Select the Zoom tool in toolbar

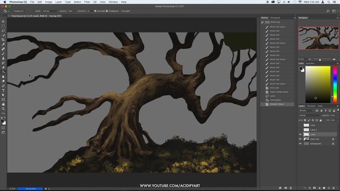[3, 109]
